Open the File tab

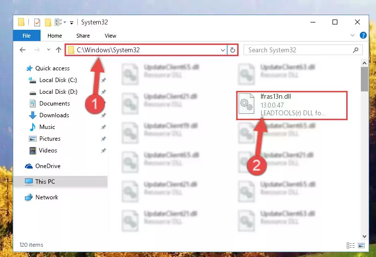coord(26,36)
